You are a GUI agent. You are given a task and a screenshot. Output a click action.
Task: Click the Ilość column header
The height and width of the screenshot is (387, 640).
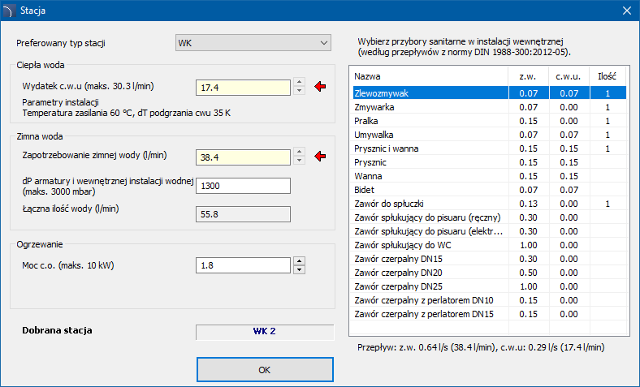pyautogui.click(x=607, y=75)
